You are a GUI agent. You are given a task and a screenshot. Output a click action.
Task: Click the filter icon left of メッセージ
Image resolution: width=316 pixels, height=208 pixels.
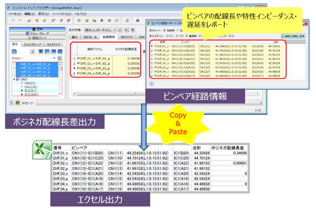tap(11, 103)
